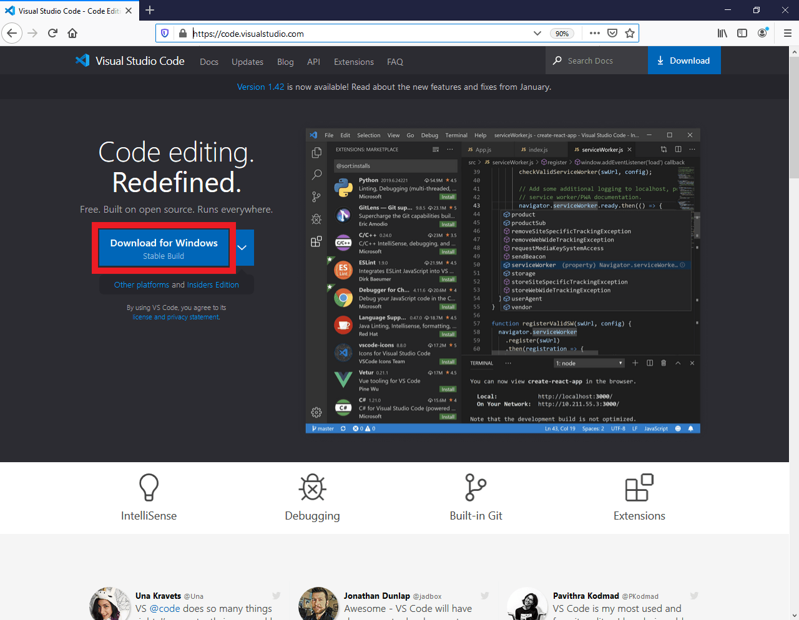This screenshot has width=799, height=620.
Task: Open the Docs navigation item
Action: point(208,62)
